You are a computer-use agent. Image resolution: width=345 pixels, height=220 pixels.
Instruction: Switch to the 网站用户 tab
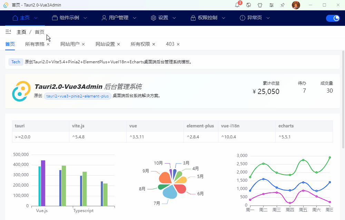70,44
